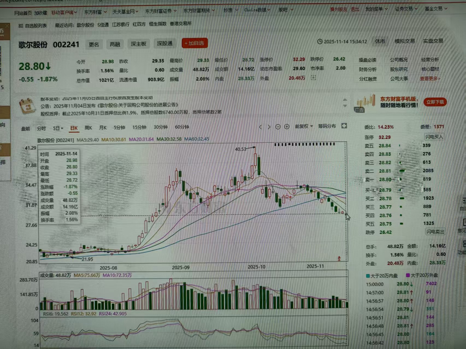Click the previous-period arrow above the chart

(260, 127)
